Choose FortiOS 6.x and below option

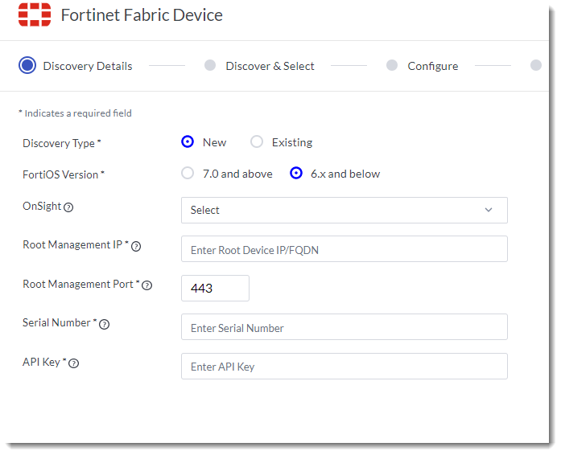[296, 174]
